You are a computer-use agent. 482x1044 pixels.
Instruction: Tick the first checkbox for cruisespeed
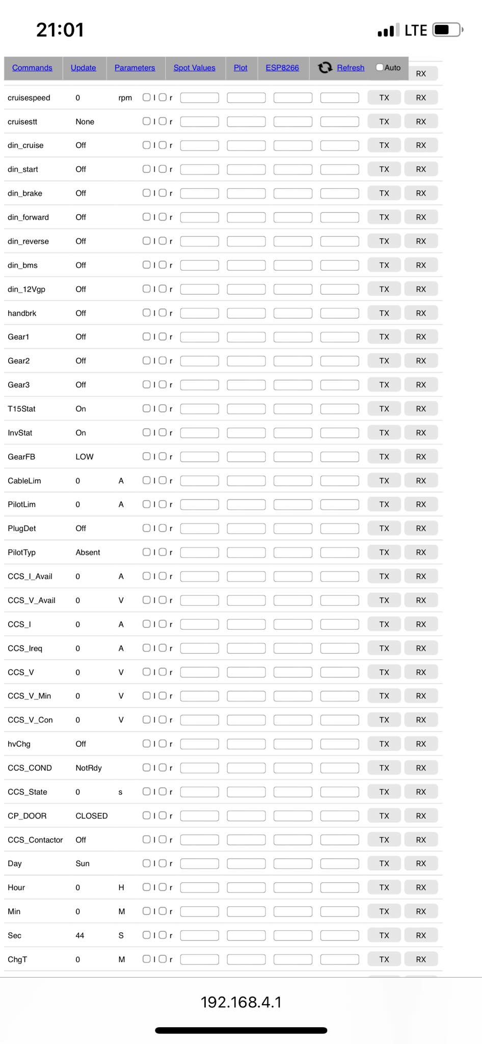coord(146,97)
